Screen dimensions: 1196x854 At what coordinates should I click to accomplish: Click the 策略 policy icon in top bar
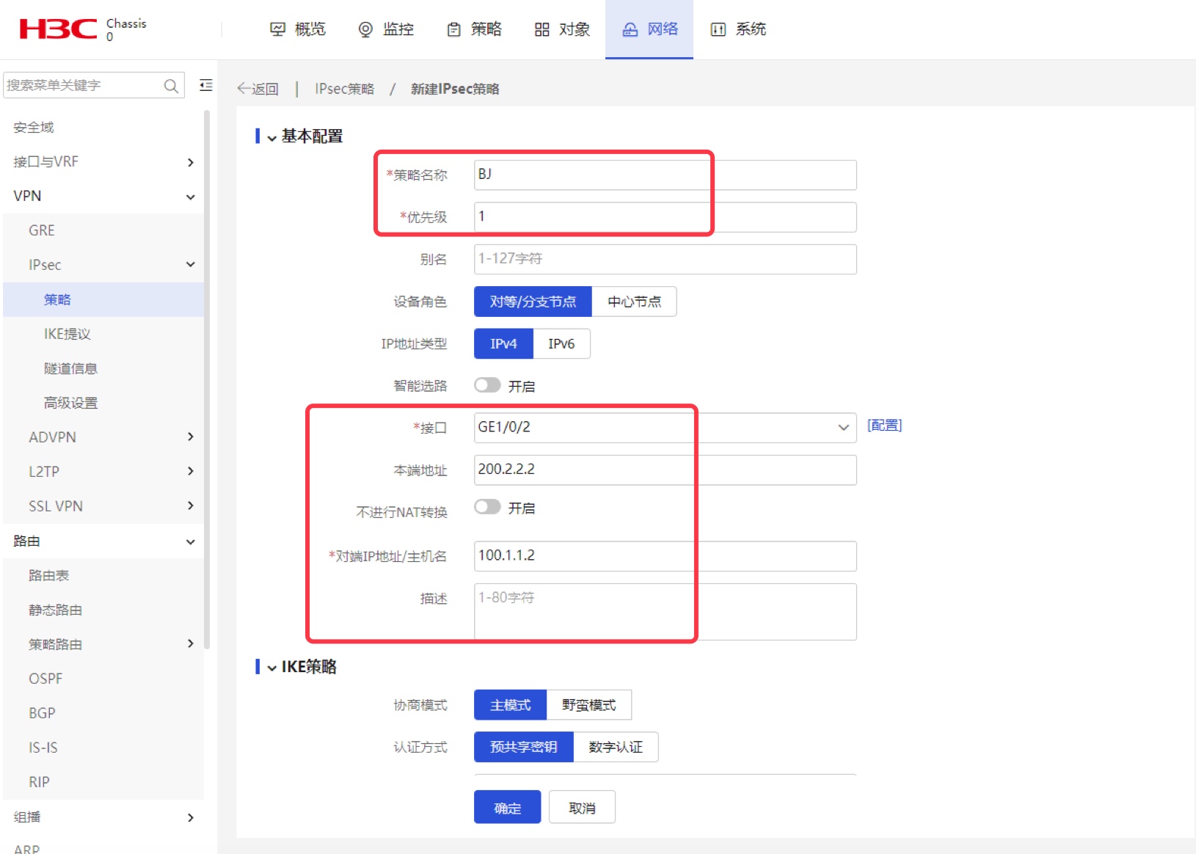click(454, 29)
